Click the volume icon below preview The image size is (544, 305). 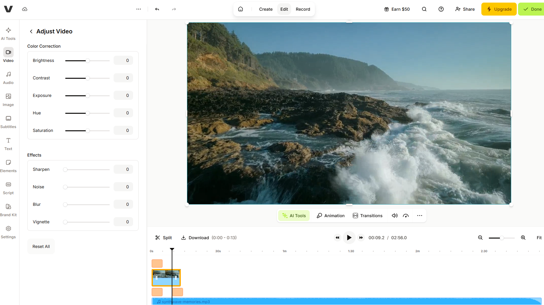click(x=395, y=216)
